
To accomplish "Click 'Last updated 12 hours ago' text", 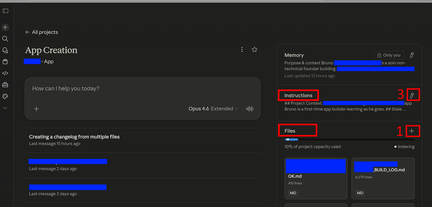I will 310,76.
